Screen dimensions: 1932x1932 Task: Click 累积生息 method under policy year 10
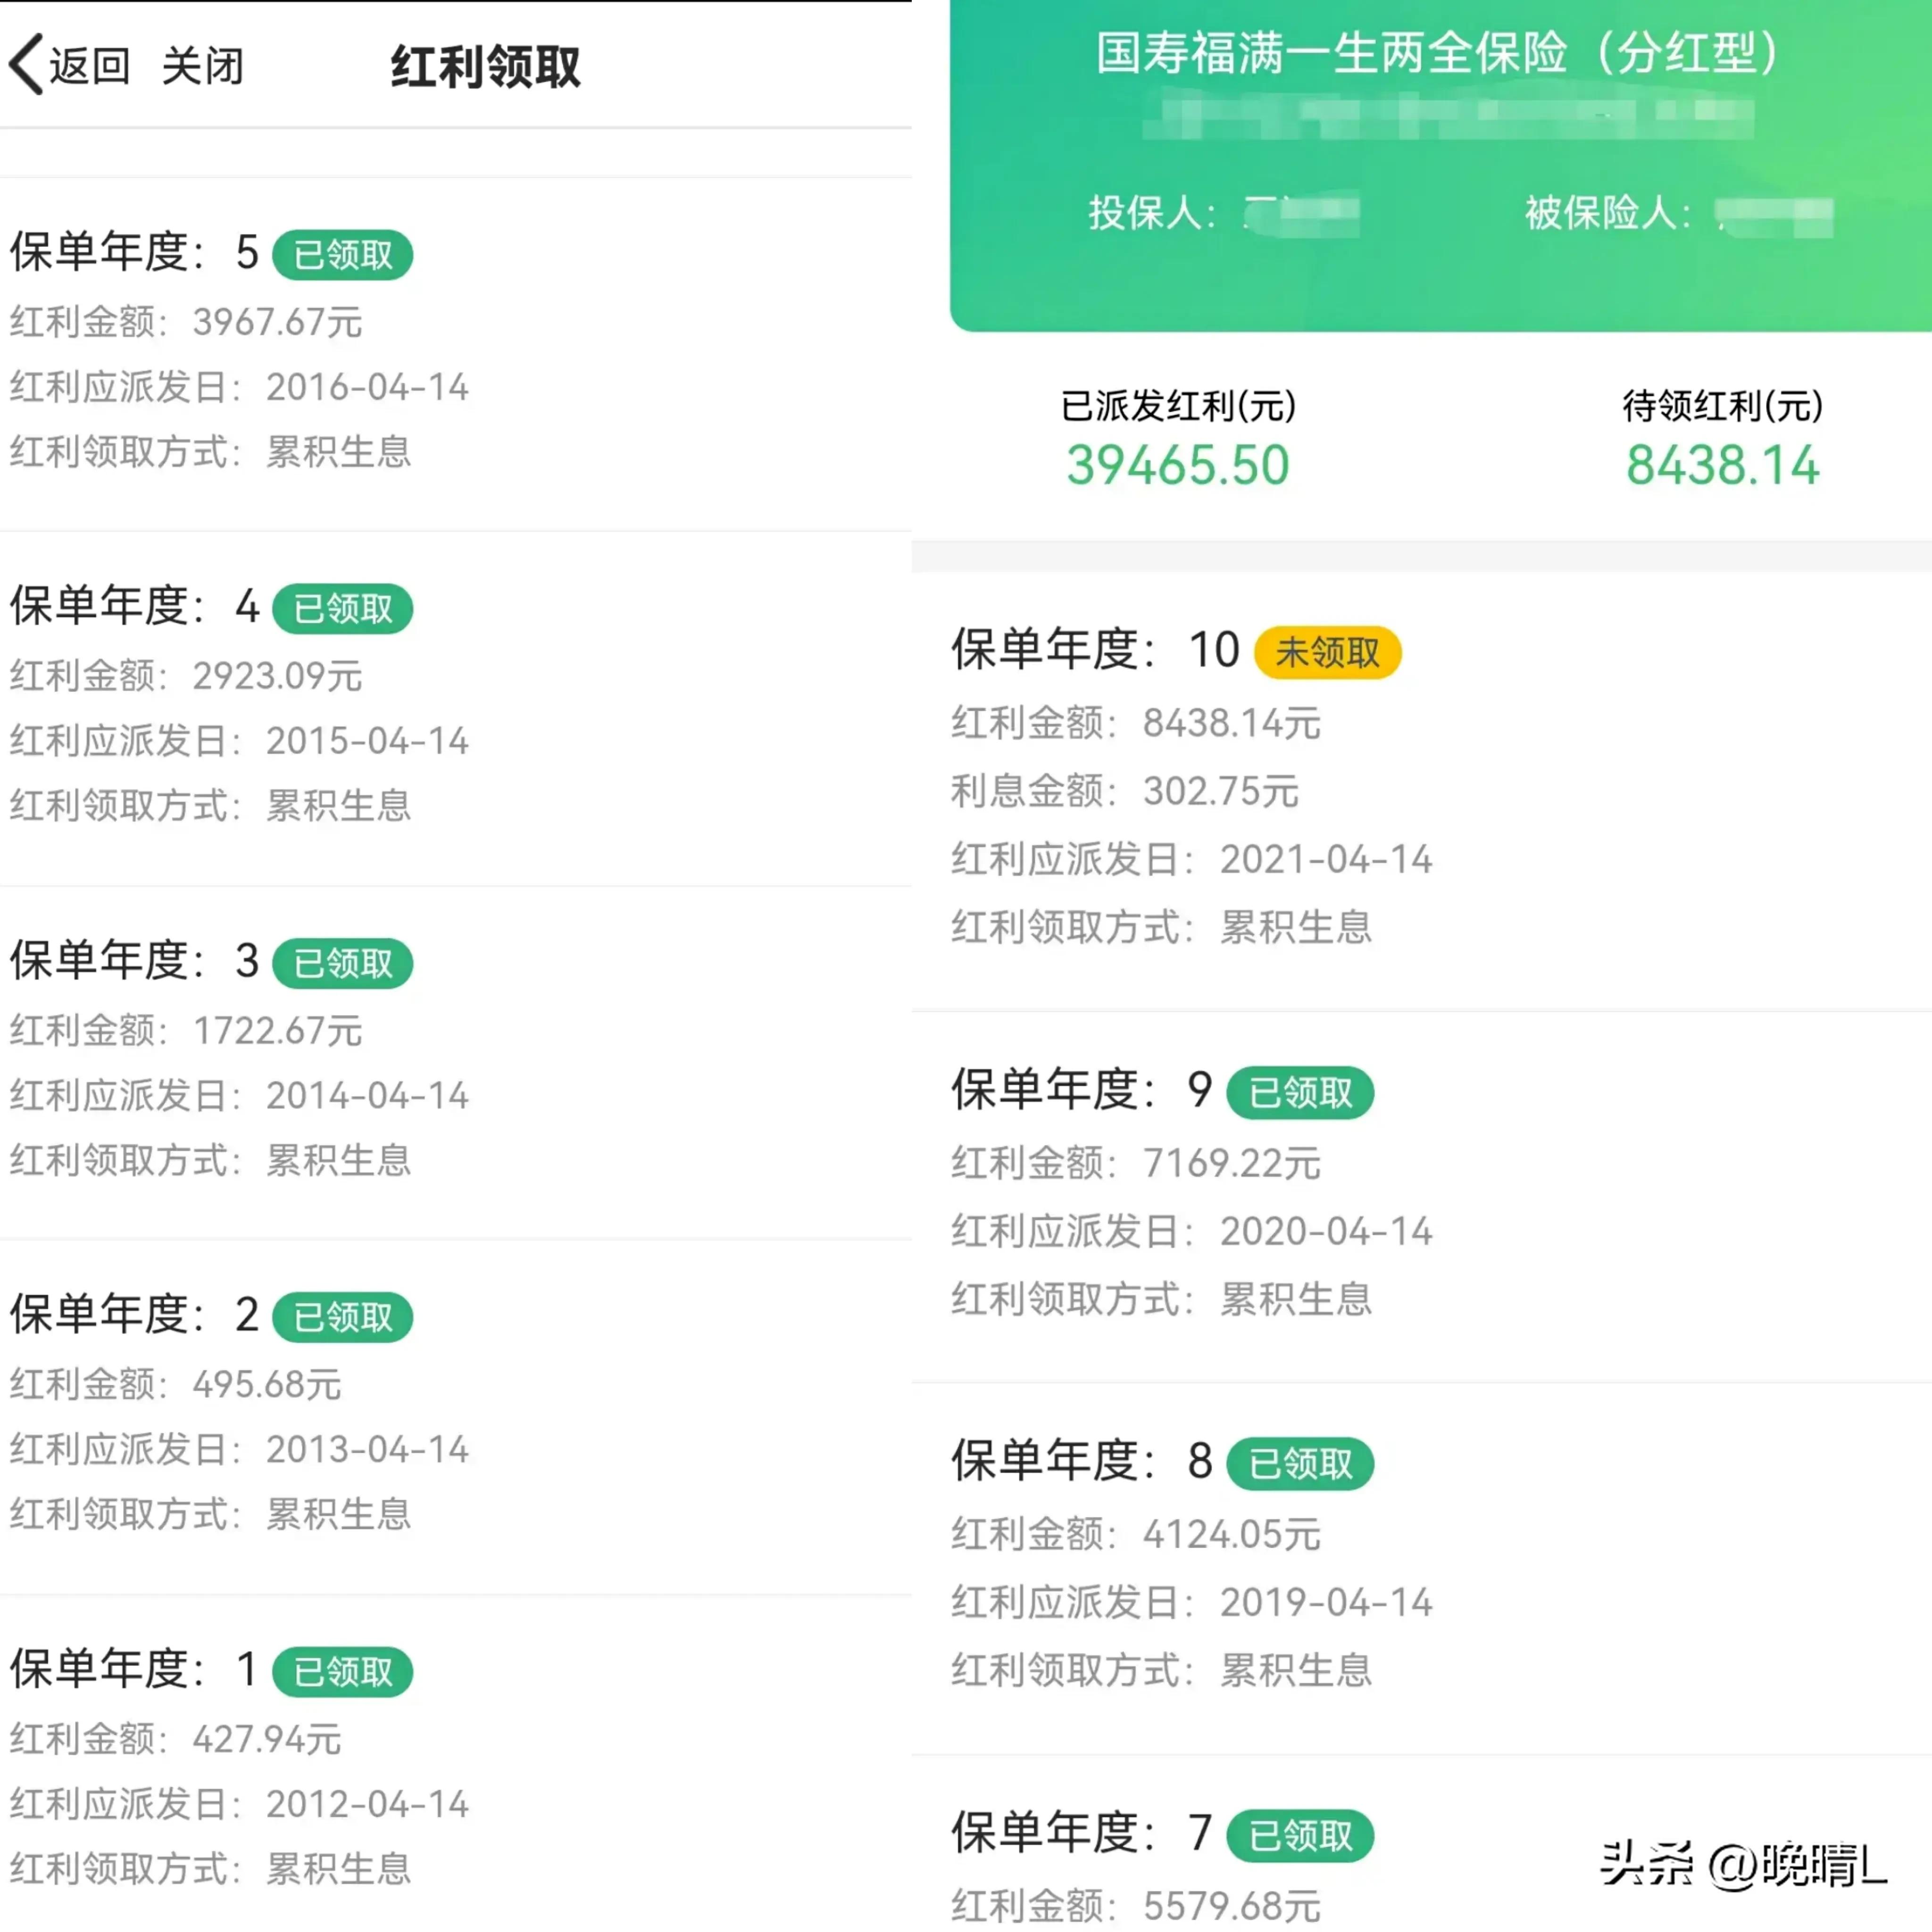click(1297, 928)
